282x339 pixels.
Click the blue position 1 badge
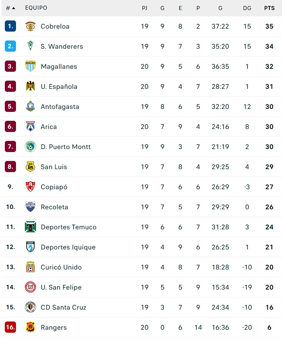[10, 26]
